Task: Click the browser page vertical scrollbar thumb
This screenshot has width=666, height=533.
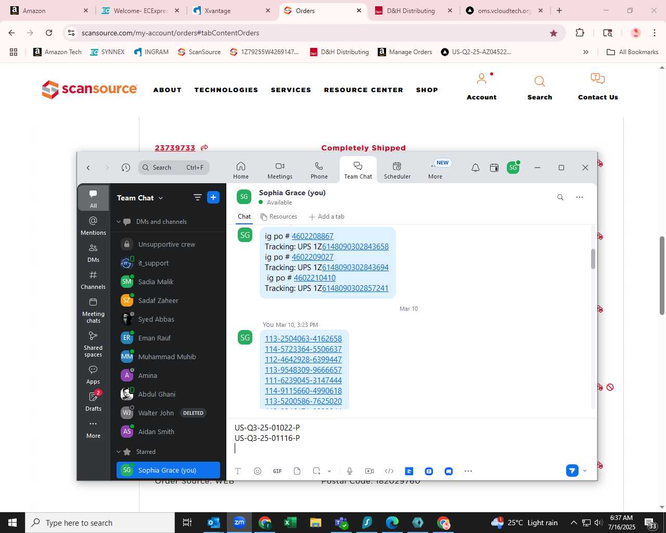Action: [x=662, y=275]
